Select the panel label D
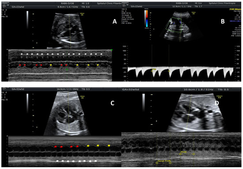This screenshot has width=243, height=169. tap(216, 103)
